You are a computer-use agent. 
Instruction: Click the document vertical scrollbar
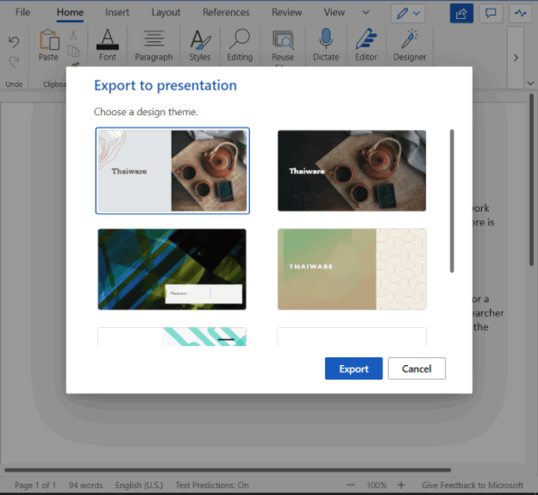coord(531,180)
